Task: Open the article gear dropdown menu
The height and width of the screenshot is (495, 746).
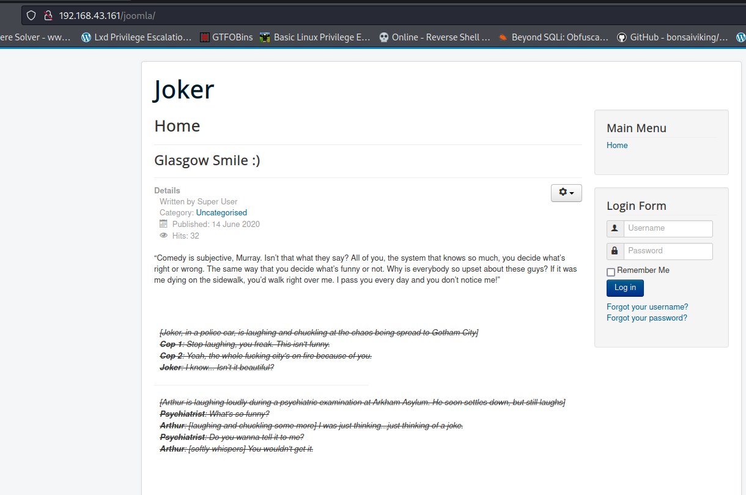Action: click(566, 193)
